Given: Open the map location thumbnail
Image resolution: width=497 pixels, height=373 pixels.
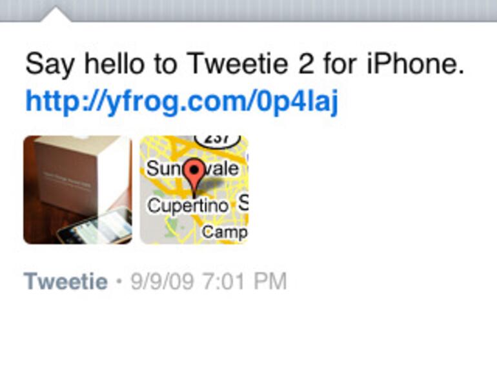Looking at the screenshot, I should click(194, 190).
